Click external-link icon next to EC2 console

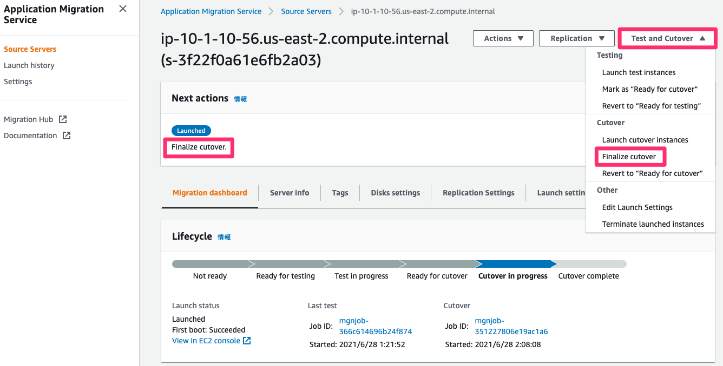coord(247,341)
